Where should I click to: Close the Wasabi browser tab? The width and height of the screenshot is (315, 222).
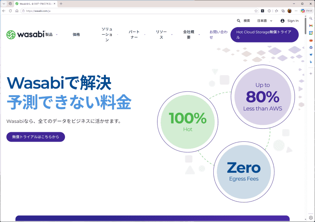[x=54, y=4]
